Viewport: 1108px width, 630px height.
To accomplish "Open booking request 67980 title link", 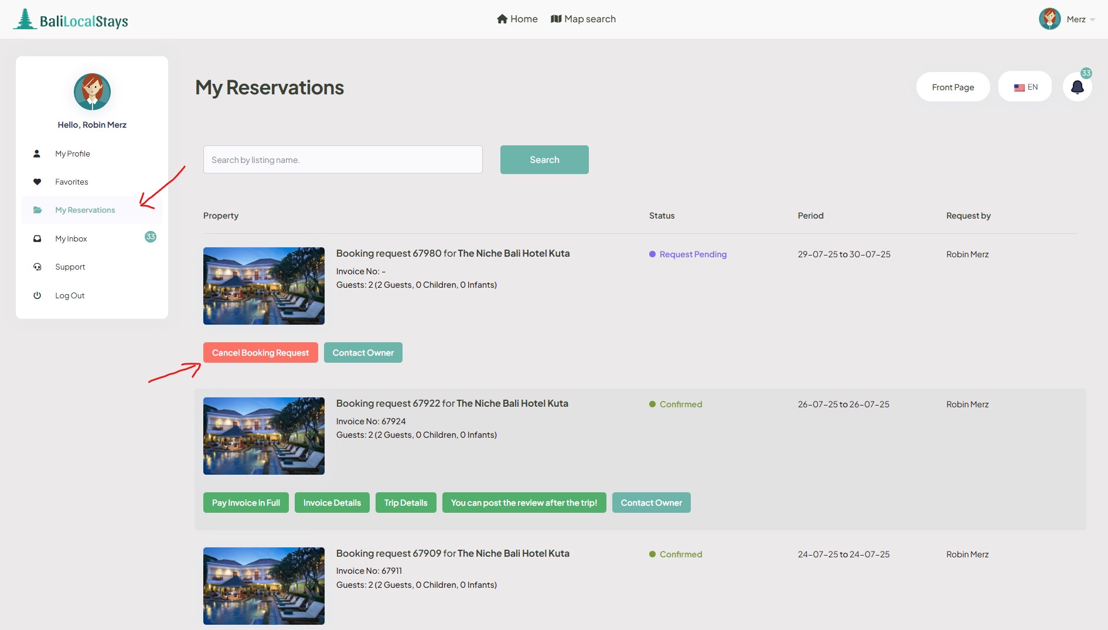I will [x=453, y=253].
